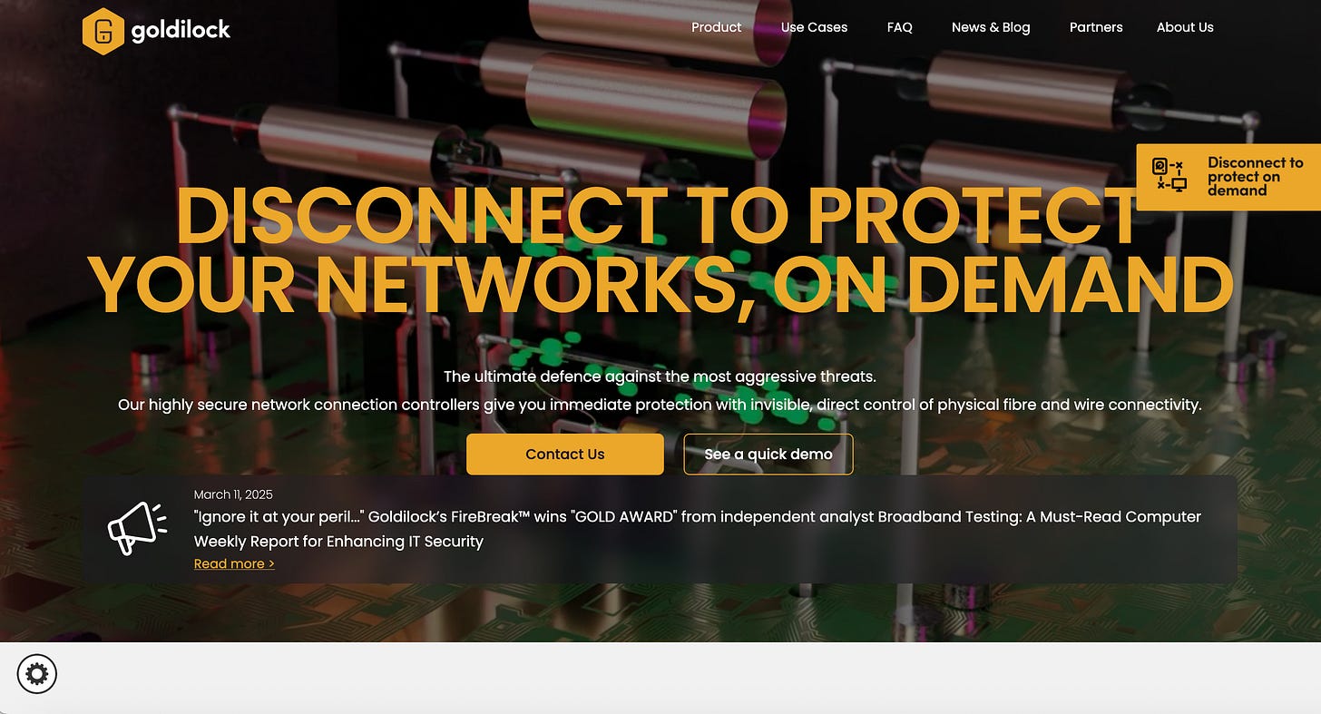The image size is (1321, 714).
Task: Open the Use Cases menu item
Action: [814, 27]
